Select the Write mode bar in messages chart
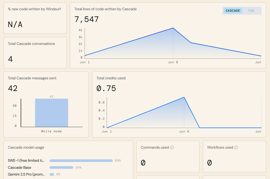The image size is (270, 179). 51,113
